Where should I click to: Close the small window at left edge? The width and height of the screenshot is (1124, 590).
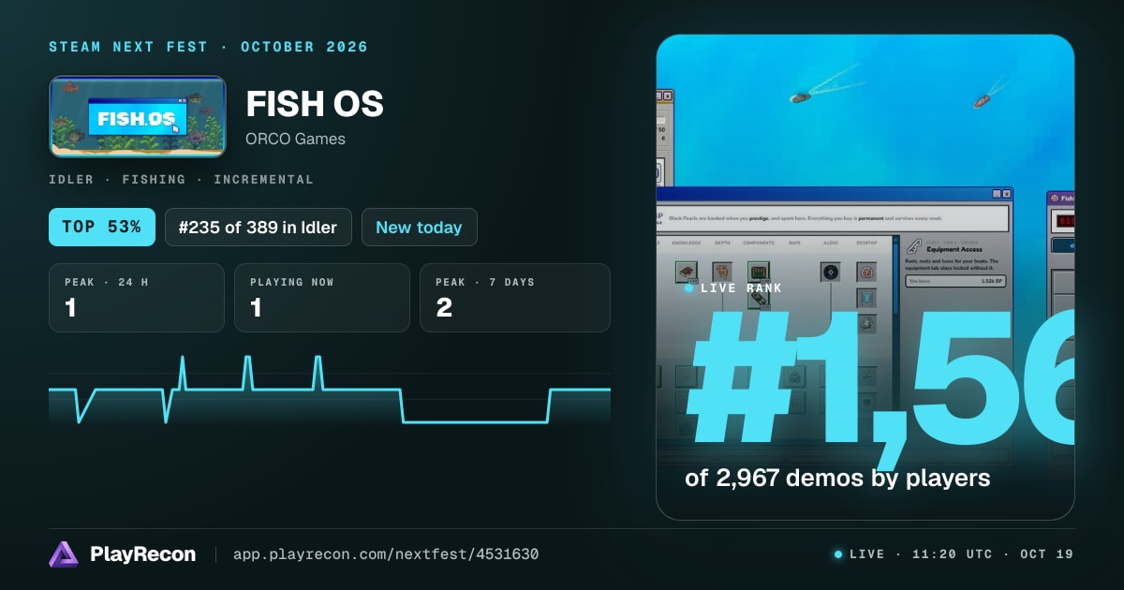668,96
